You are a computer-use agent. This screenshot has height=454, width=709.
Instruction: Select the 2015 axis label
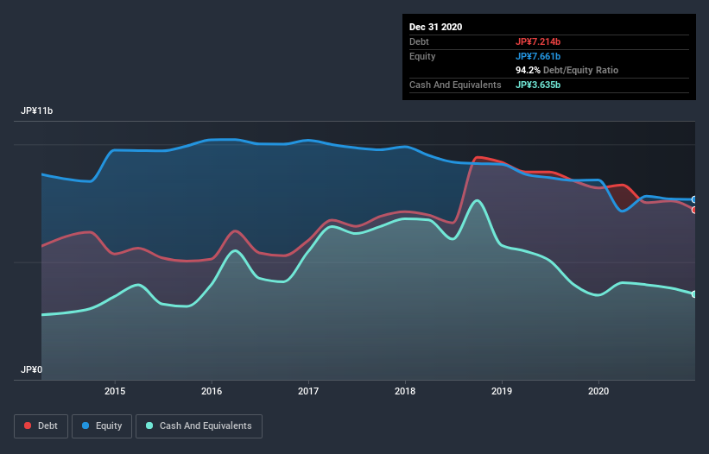pyautogui.click(x=115, y=391)
